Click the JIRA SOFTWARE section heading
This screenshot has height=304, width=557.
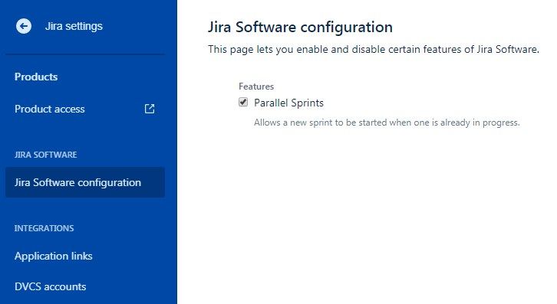click(x=45, y=155)
